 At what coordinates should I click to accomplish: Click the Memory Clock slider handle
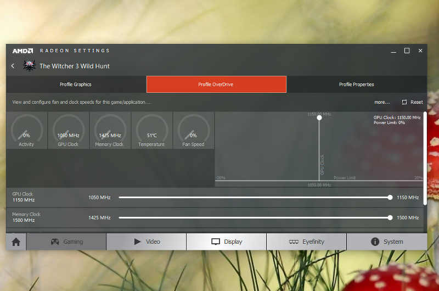[x=390, y=217]
